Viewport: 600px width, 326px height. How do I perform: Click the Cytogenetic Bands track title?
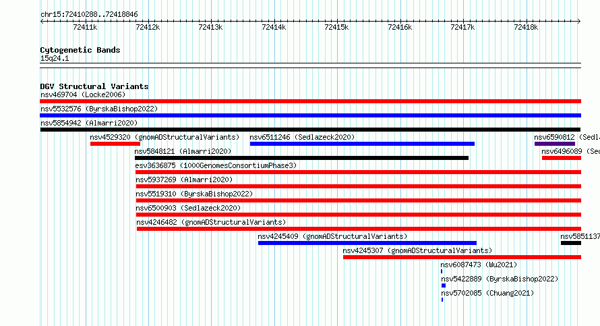(x=80, y=50)
